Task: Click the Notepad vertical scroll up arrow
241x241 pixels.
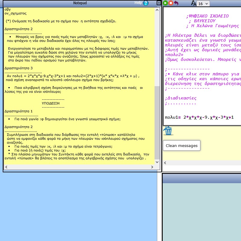Action: 157,10
